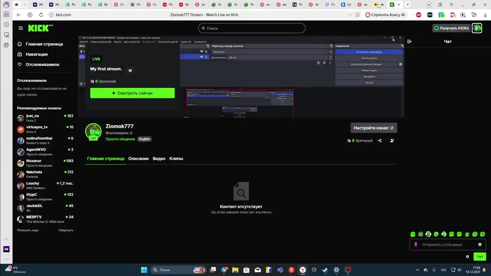
Task: Click the English language tag
Action: tap(144, 139)
